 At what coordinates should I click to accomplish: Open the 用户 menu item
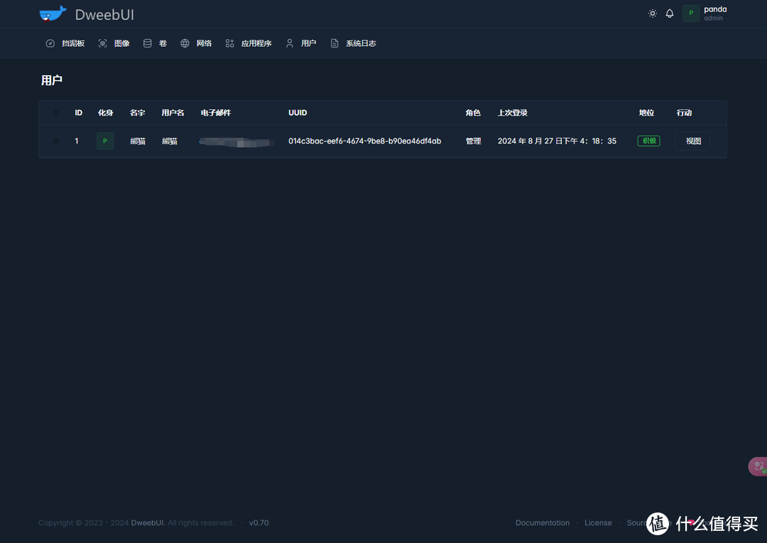(x=308, y=43)
